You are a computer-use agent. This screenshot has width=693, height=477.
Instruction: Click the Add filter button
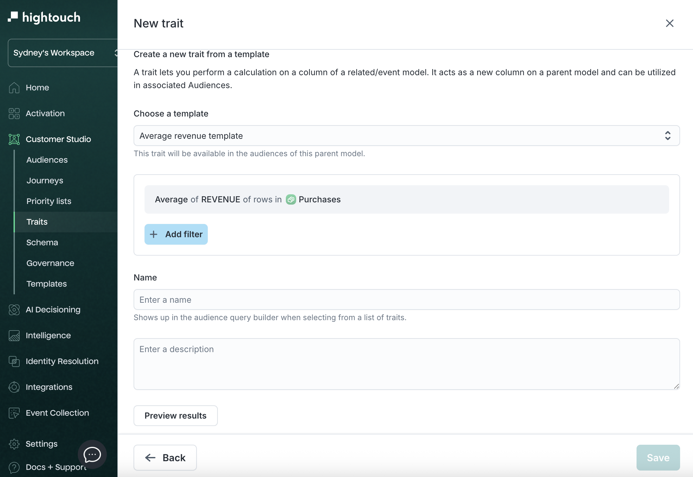(176, 234)
